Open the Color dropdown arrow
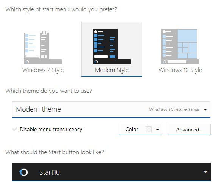Viewport: 213px width, 183px height. (x=157, y=130)
